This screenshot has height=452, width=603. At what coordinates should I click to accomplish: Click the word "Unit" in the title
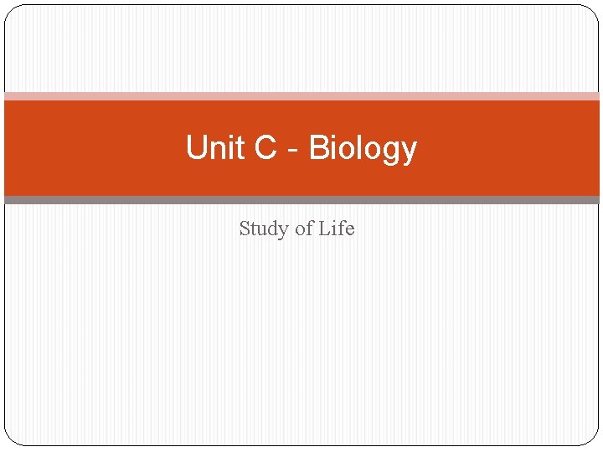[x=215, y=146]
